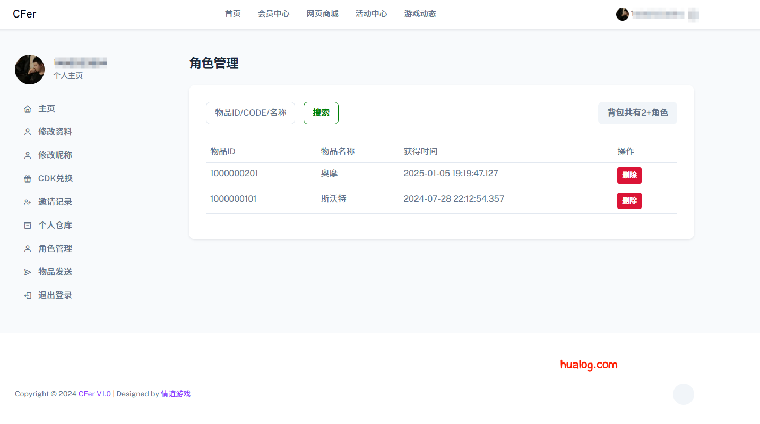The image size is (760, 424).
Task: Focus the 物品ID/CODE/名称 search field
Action: [250, 113]
